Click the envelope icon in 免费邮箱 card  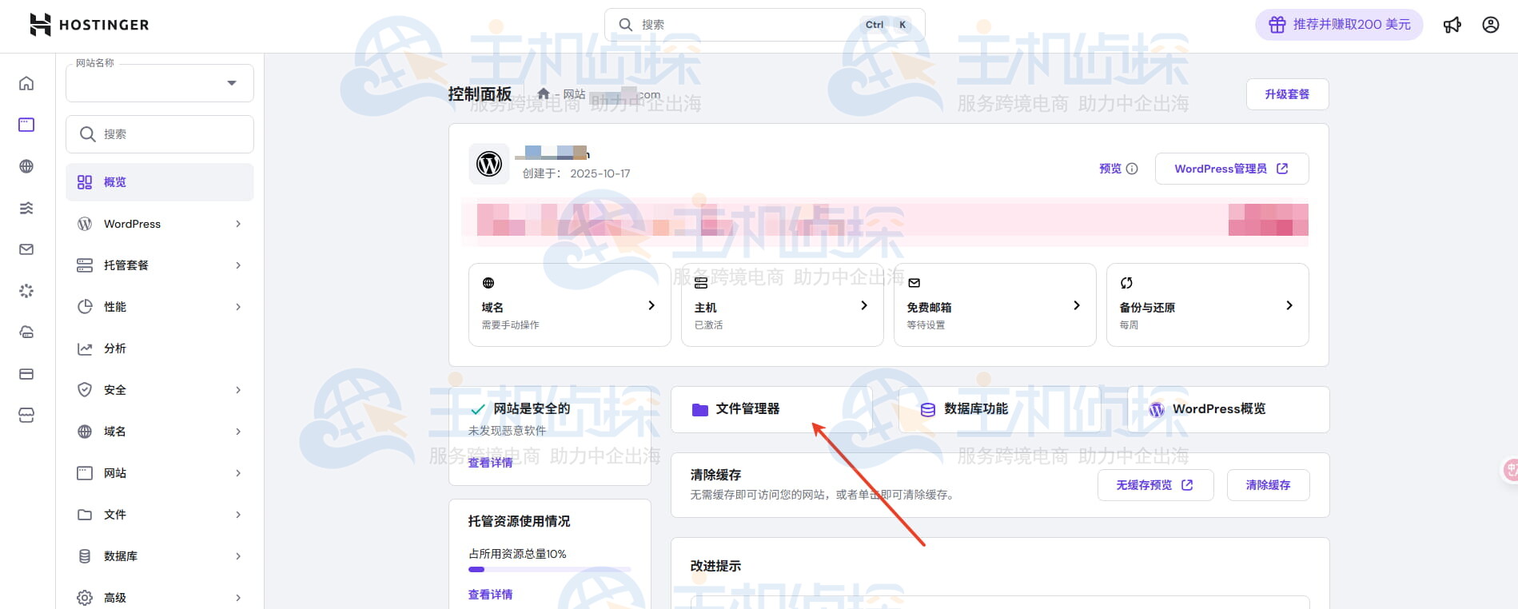tap(914, 283)
